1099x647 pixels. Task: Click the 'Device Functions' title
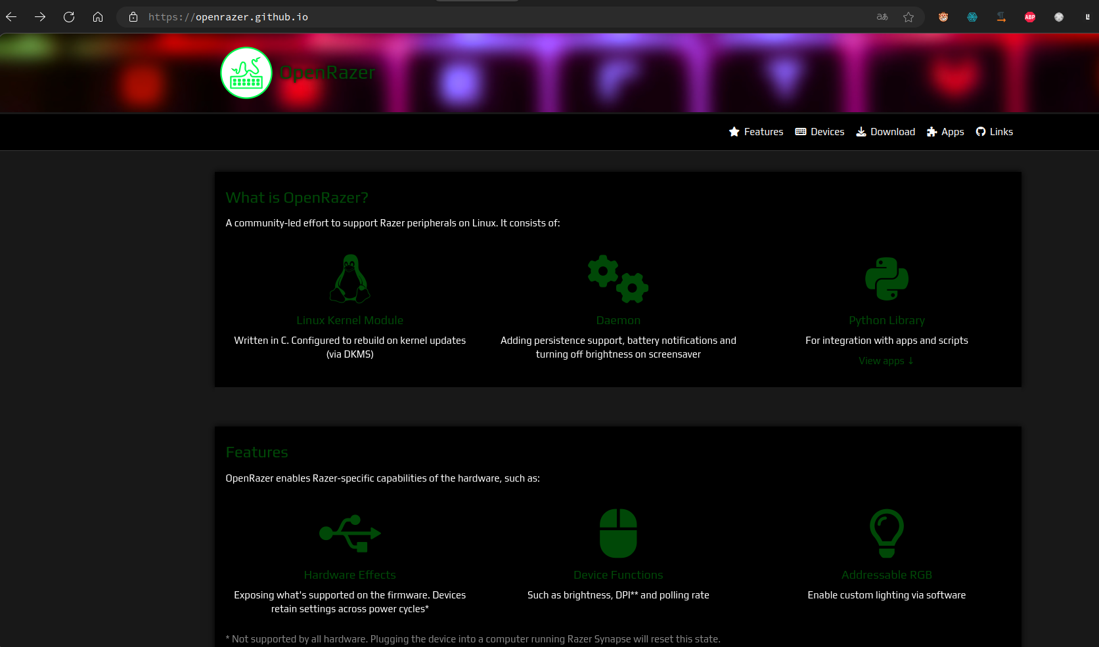tap(618, 575)
